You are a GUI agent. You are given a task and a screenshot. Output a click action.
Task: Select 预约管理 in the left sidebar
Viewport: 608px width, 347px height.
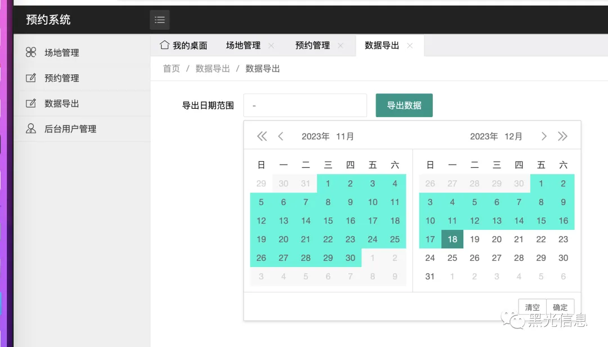(x=61, y=78)
